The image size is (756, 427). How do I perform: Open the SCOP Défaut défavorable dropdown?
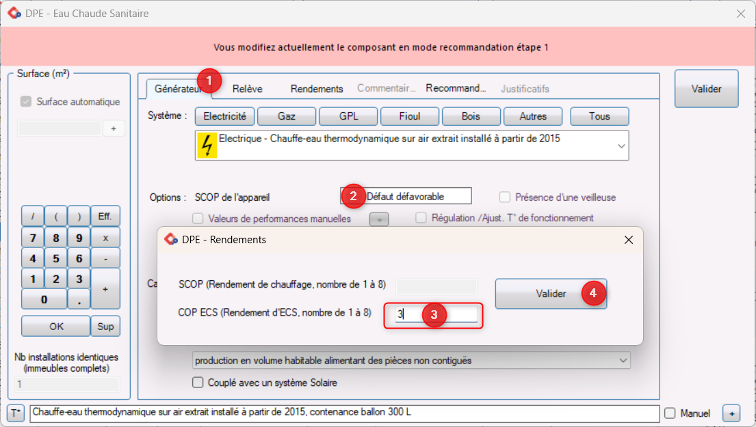coord(417,196)
